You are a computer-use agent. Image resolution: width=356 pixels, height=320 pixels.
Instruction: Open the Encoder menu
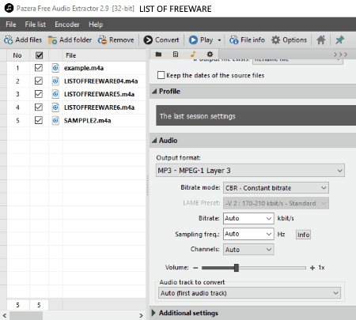(67, 24)
